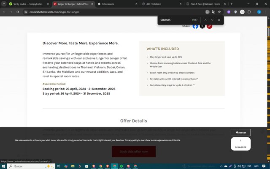The width and height of the screenshot is (270, 169).
Task: Jump to next find result
Action: (212, 20)
